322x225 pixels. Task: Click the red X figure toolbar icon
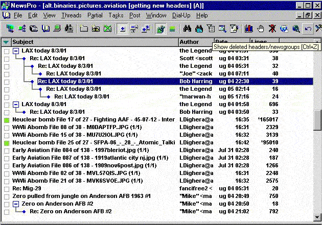(273, 29)
